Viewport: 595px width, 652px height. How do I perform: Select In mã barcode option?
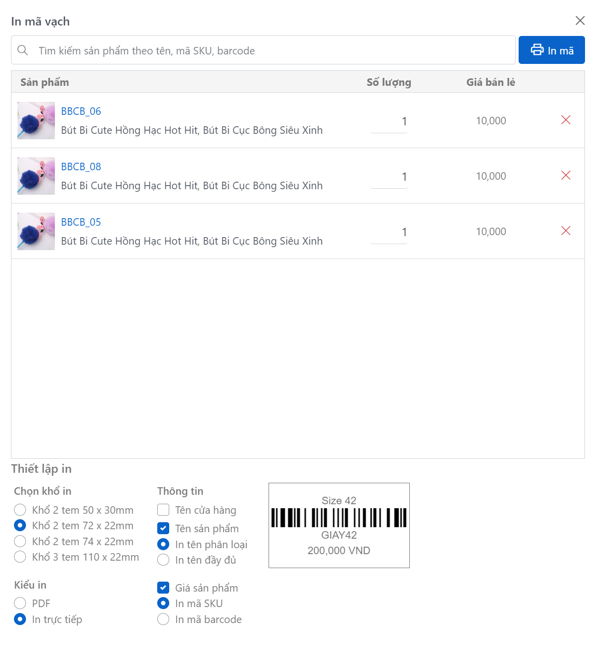tap(163, 619)
